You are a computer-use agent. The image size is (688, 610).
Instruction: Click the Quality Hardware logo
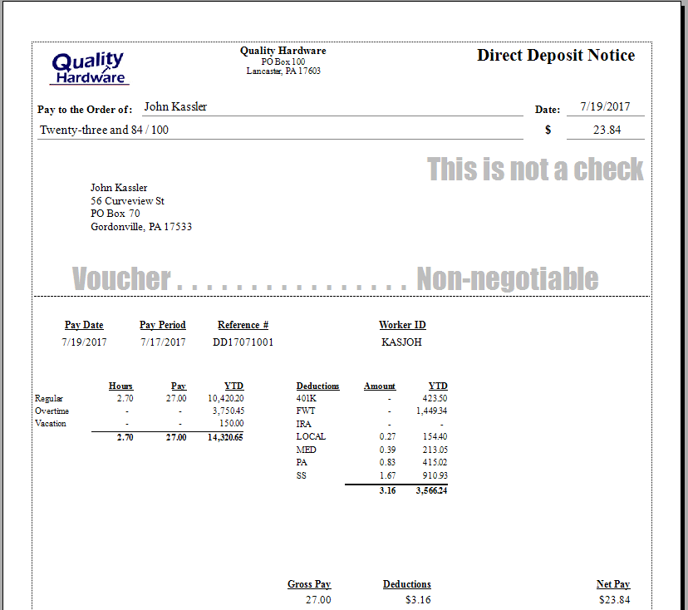[x=89, y=68]
